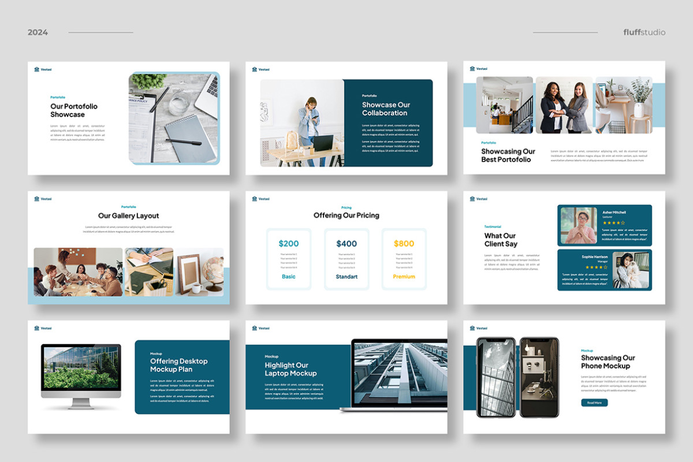Viewport: 693px width, 462px height.
Task: Select the $200 Basic pricing card
Action: [289, 259]
